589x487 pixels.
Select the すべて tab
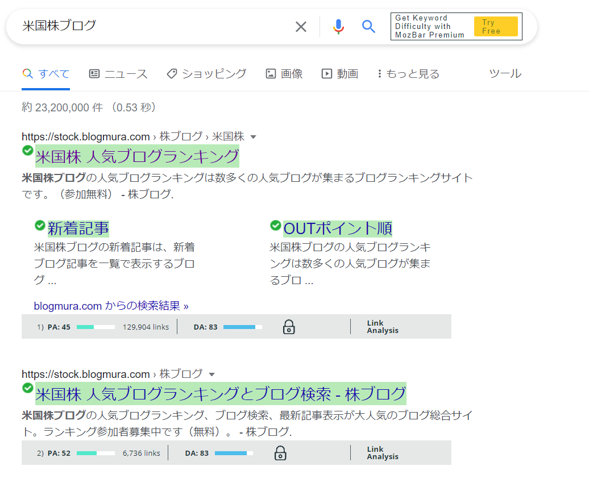[46, 74]
